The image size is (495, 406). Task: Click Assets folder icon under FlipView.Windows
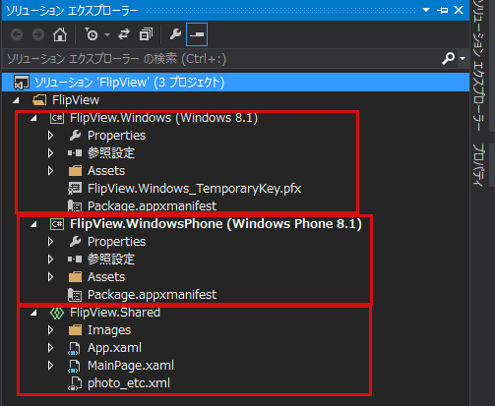click(x=75, y=171)
